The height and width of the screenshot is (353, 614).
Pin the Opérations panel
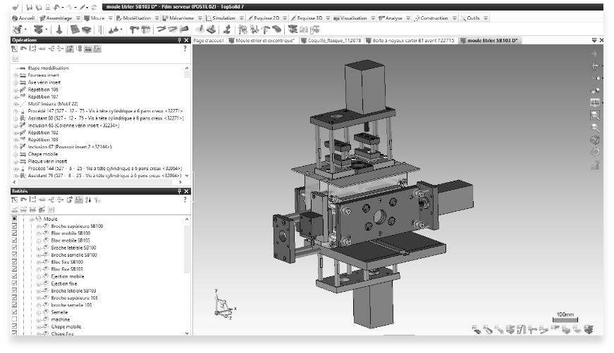(x=179, y=40)
